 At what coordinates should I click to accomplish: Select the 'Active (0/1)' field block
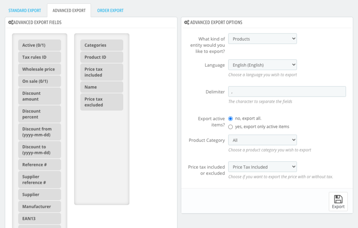click(40, 45)
